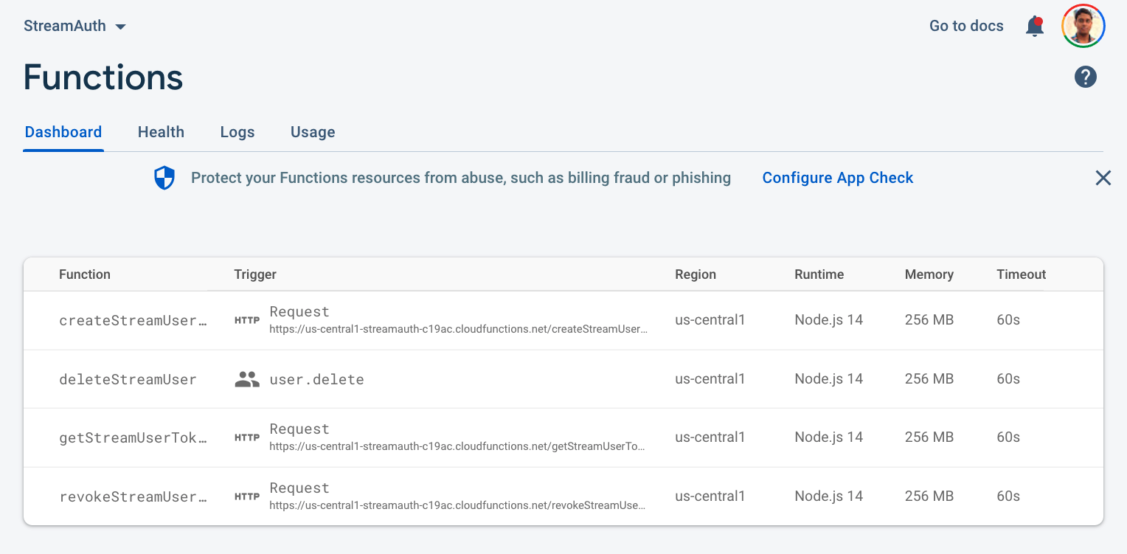Click the createStreamUser request URL

point(459,329)
